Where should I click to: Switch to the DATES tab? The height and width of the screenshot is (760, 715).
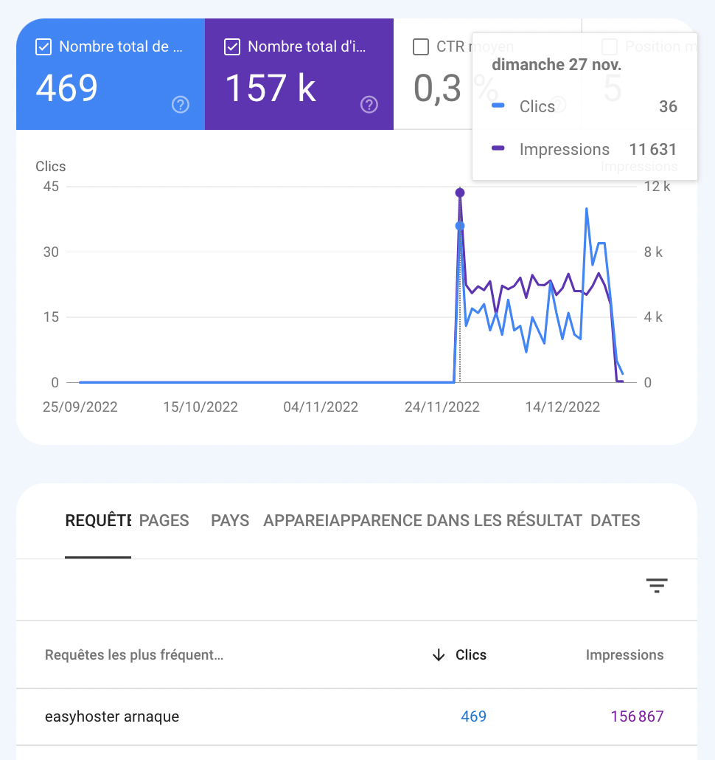click(615, 520)
